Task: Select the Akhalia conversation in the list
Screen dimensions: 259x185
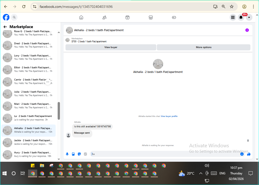Action: click(x=28, y=130)
